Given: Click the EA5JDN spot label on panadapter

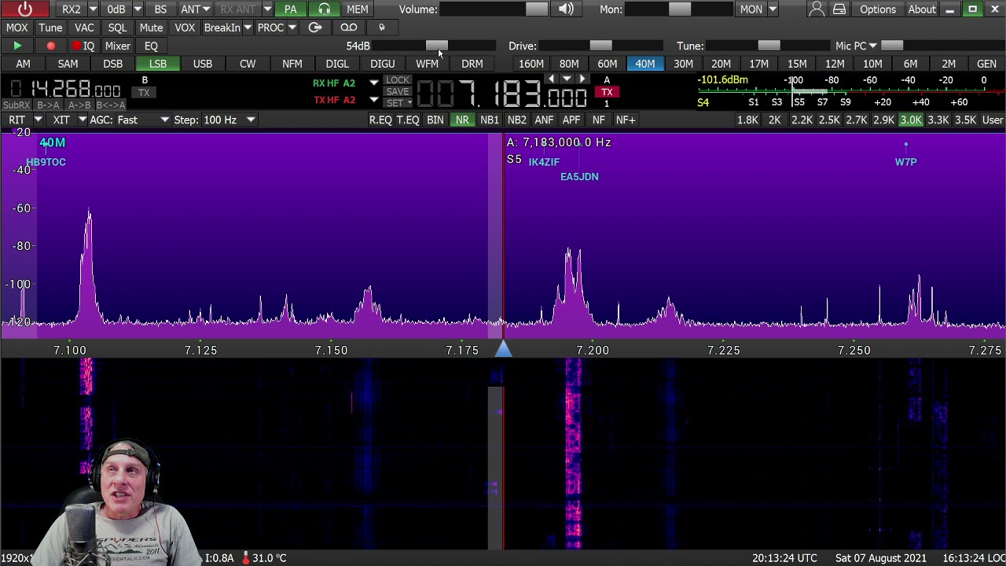Looking at the screenshot, I should [579, 177].
